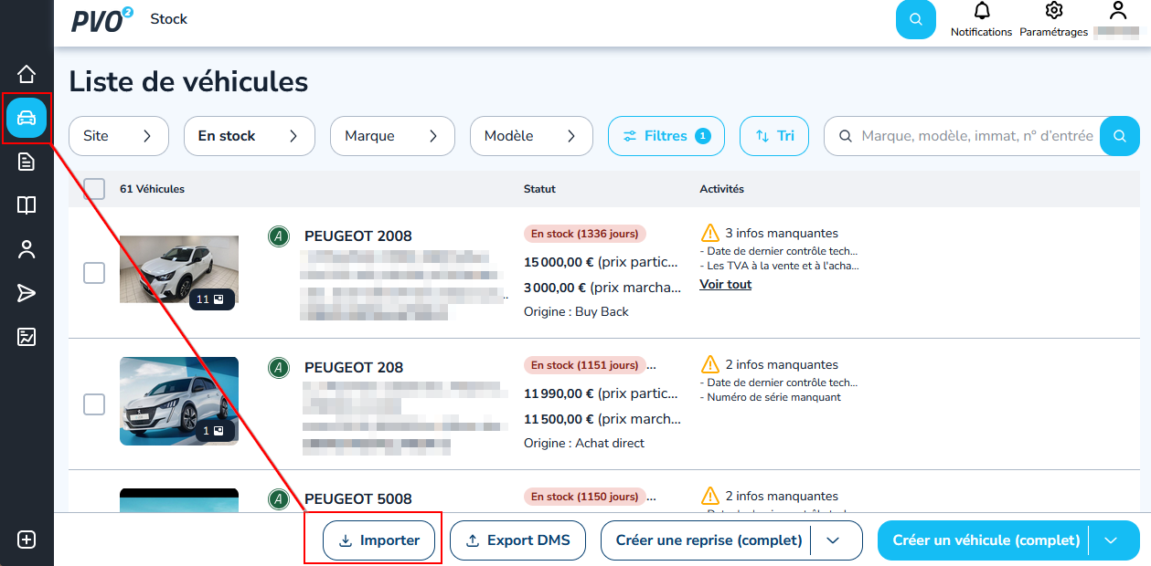Open dropdown arrow beside Créer une reprise

pos(833,540)
